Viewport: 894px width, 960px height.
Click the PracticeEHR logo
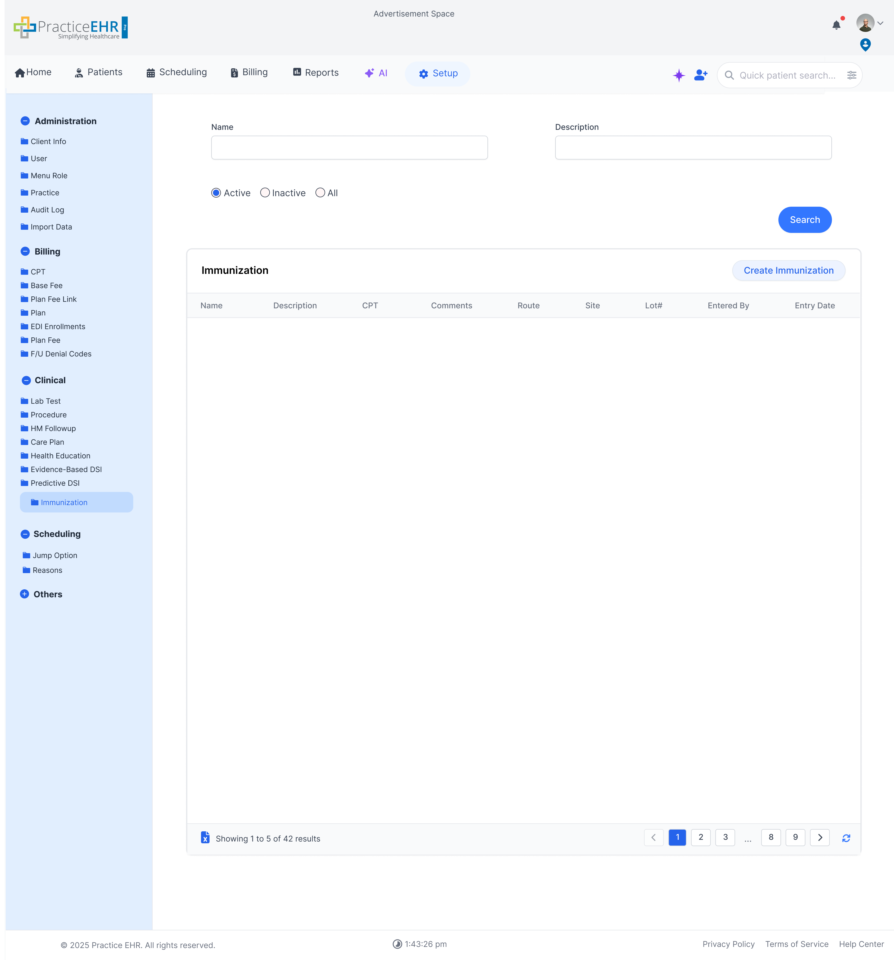coord(71,28)
